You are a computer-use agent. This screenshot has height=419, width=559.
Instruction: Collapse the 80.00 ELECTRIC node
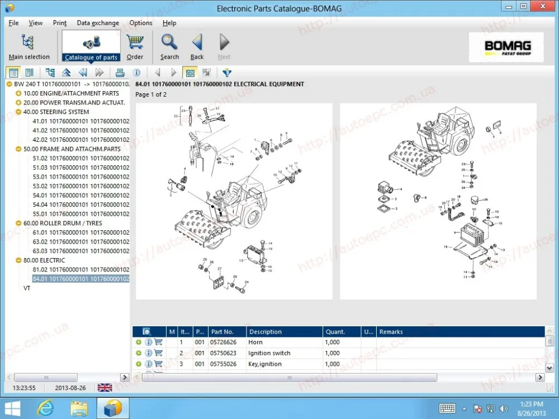click(x=18, y=260)
